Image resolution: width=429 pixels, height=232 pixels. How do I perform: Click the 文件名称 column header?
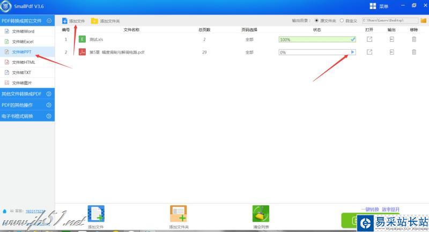[131, 29]
